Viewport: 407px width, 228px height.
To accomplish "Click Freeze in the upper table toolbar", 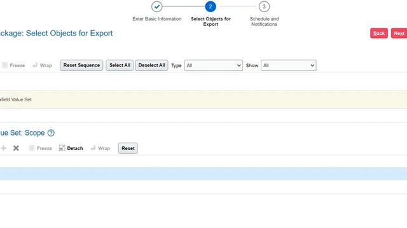I will click(13, 65).
